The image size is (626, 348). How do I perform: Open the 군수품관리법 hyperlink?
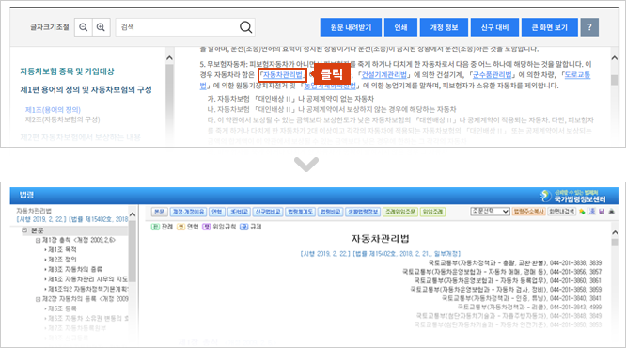point(492,74)
